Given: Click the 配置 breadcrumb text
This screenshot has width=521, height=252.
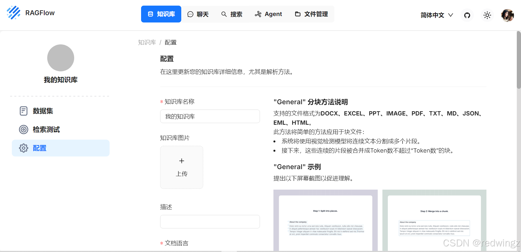Looking at the screenshot, I should point(171,42).
